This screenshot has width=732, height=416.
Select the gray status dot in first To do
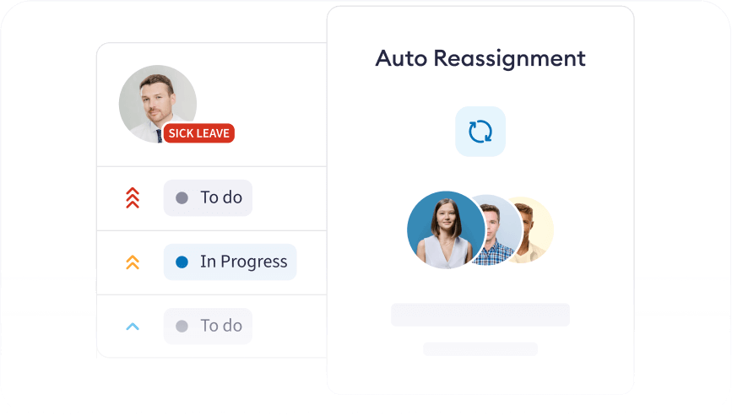click(182, 197)
